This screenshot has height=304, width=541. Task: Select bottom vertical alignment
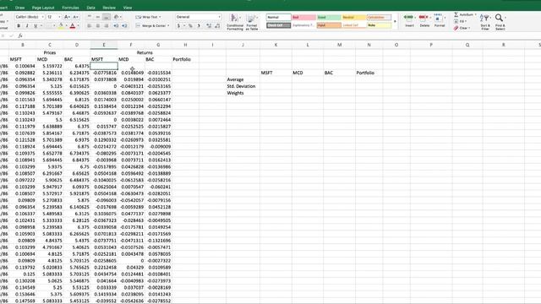[107, 17]
